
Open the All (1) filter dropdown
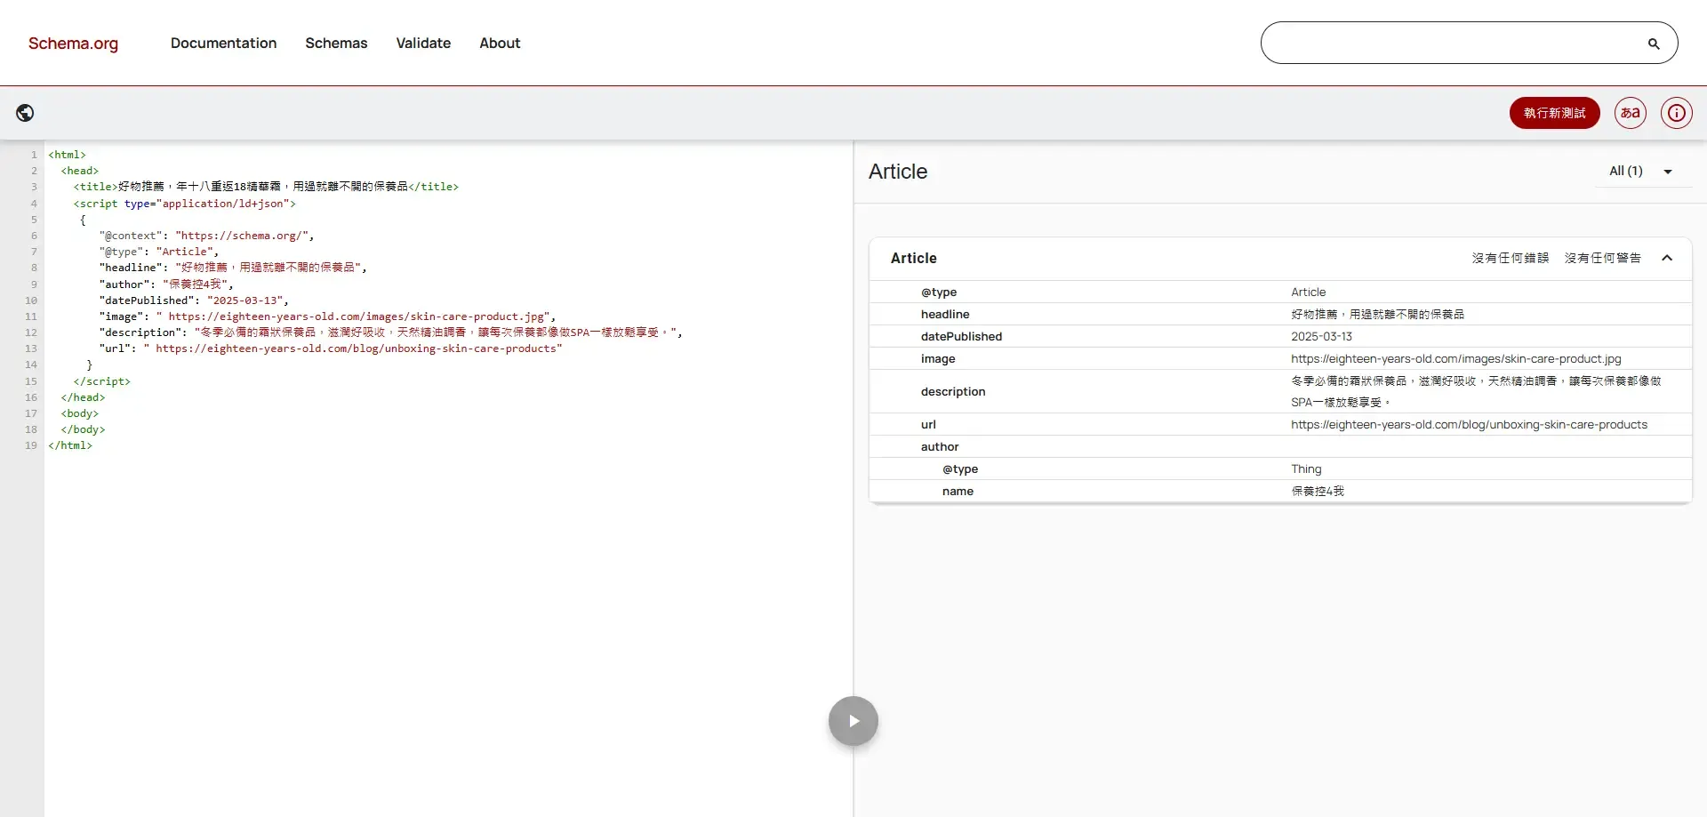[1640, 172]
